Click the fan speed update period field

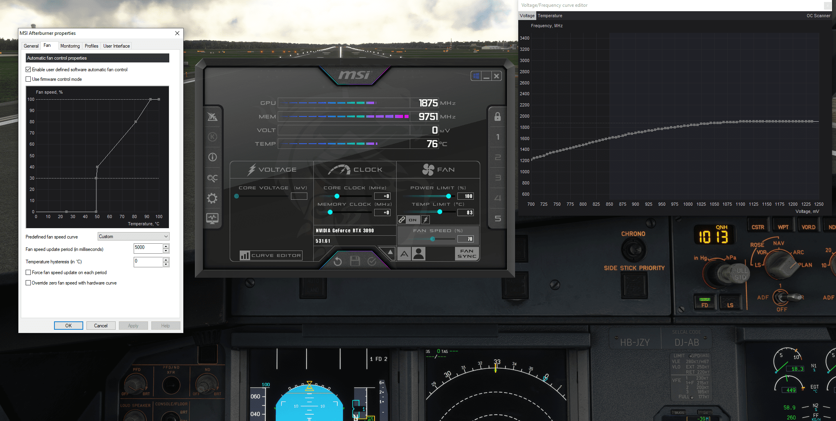(x=148, y=249)
